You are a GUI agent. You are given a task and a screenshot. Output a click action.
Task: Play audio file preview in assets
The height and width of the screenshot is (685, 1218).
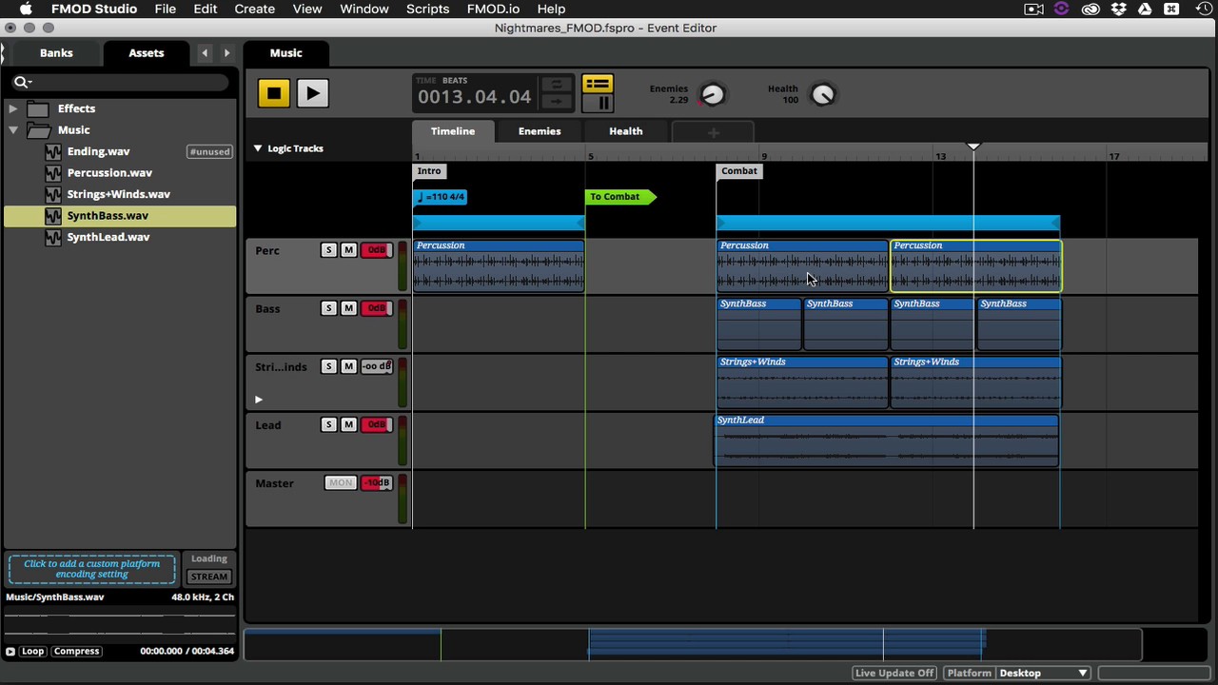(10, 652)
